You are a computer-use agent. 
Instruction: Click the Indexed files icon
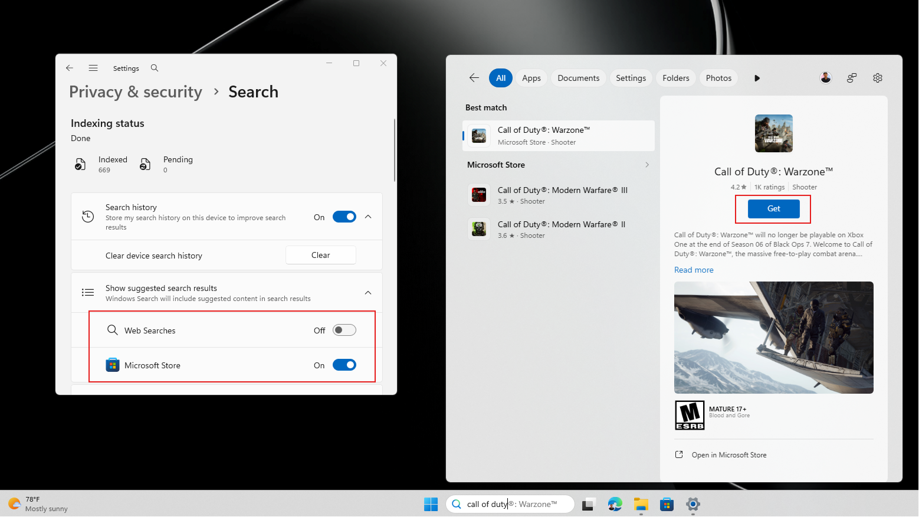coord(80,164)
